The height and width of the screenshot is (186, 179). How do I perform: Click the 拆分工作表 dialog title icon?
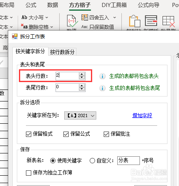click(15, 37)
